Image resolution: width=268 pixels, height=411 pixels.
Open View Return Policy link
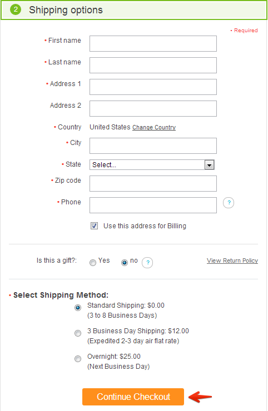(x=232, y=260)
